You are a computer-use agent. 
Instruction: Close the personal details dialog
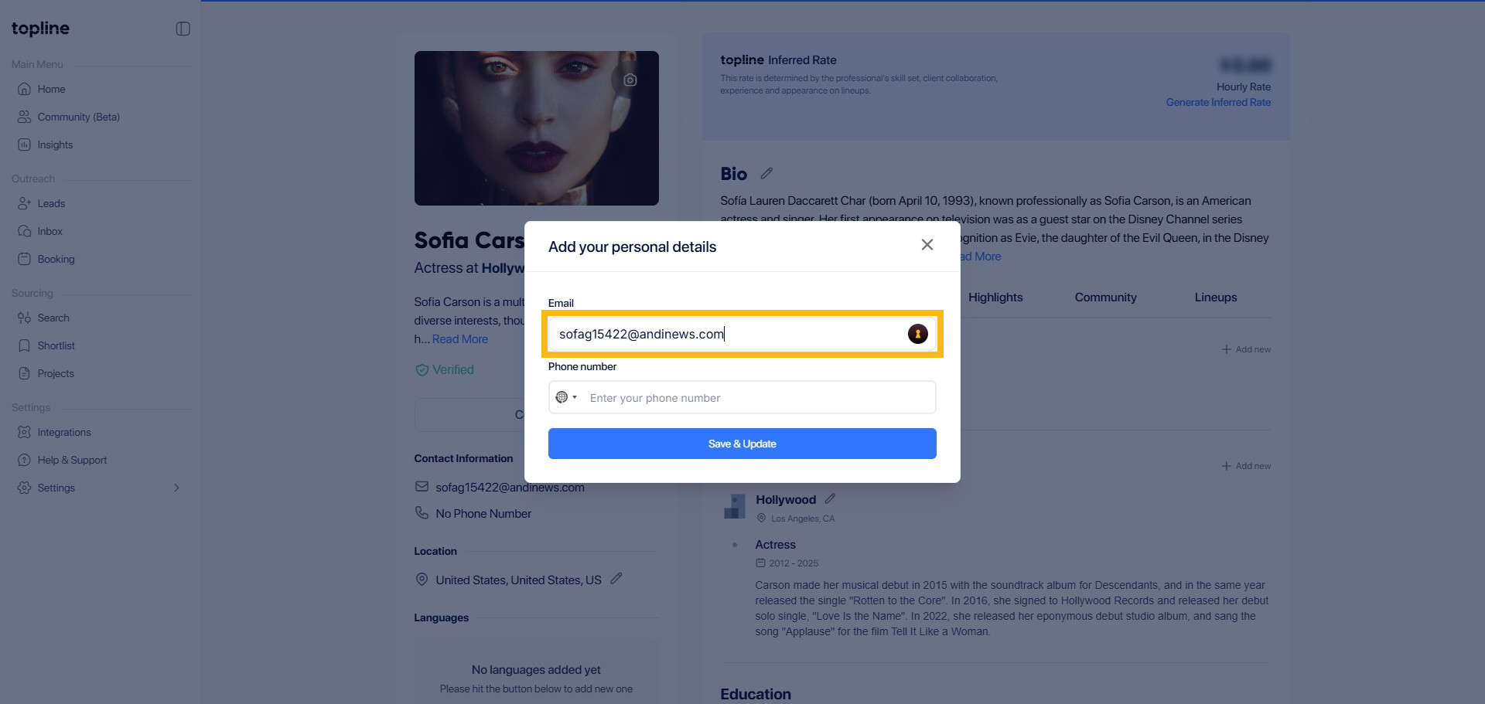[x=927, y=245]
